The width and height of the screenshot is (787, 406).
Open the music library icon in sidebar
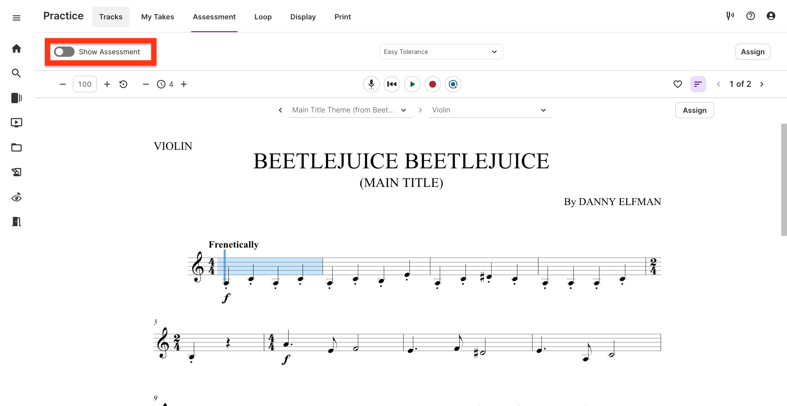click(16, 98)
